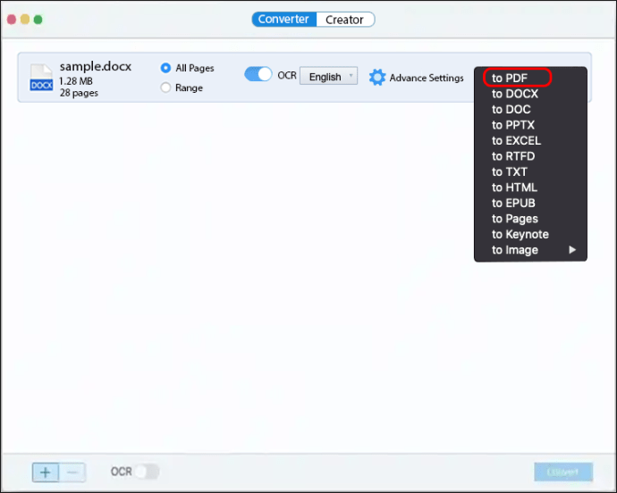617x493 pixels.
Task: Maximize window with green button
Action: coord(38,20)
